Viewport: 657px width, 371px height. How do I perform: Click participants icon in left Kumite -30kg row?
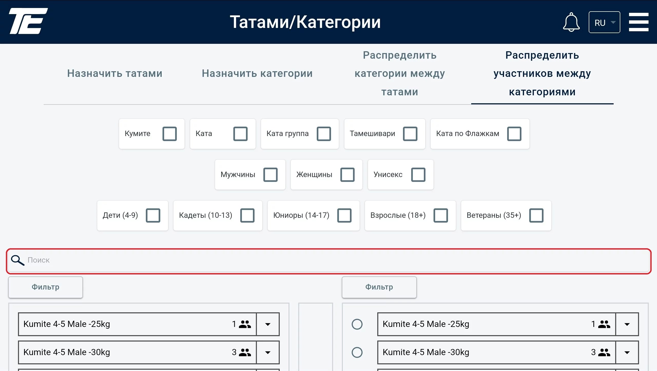(245, 353)
